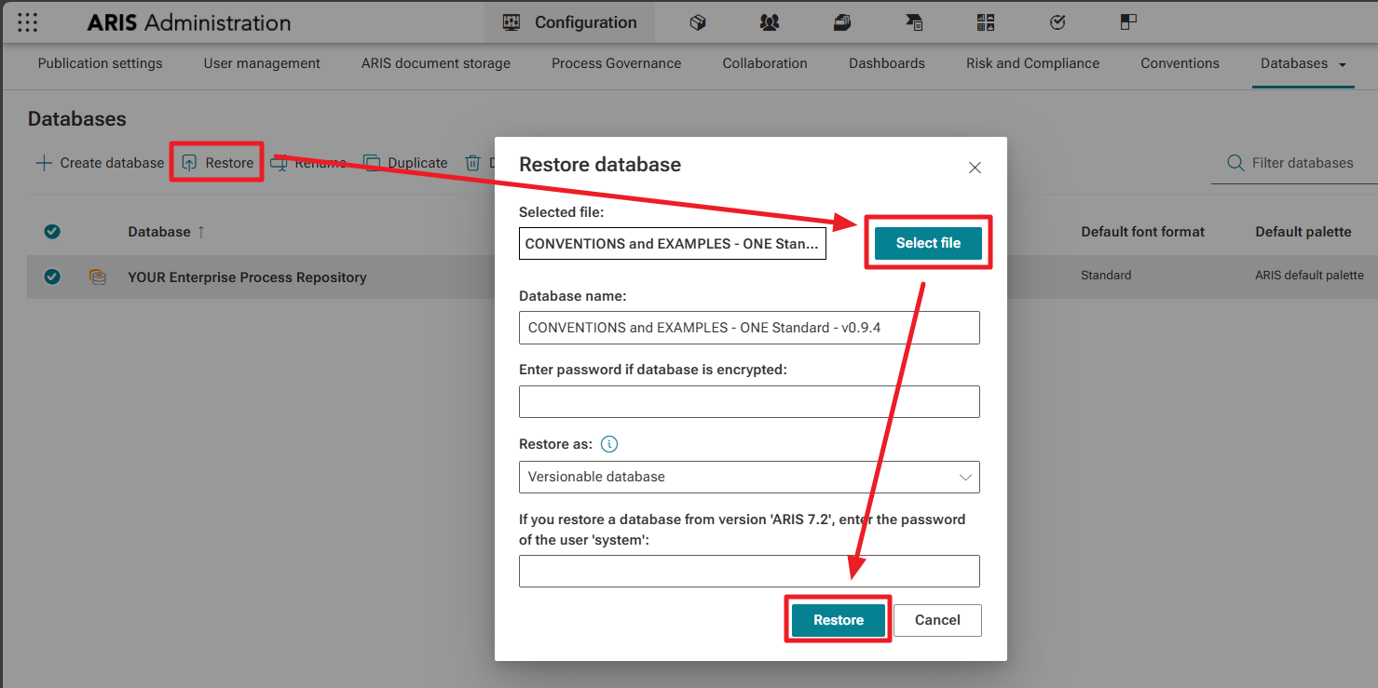
Task: Open the User management tab
Action: tap(262, 63)
